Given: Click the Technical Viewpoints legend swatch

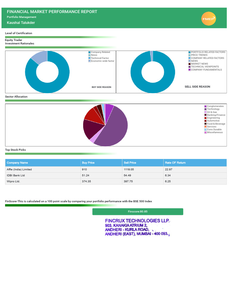Looking at the screenshot, I should pyautogui.click(x=190, y=67).
